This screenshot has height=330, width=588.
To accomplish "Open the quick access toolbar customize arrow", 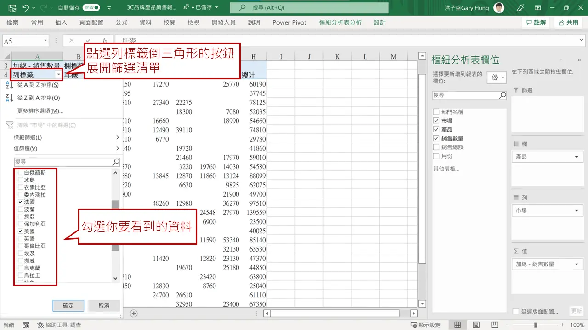I will click(109, 8).
